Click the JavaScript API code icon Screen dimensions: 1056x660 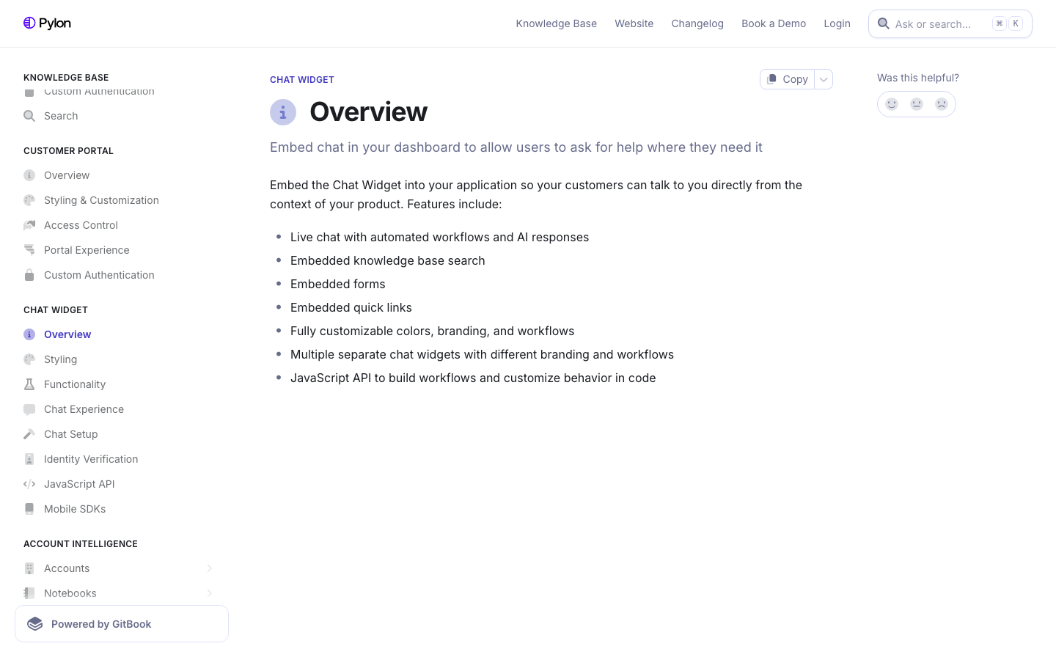[29, 484]
